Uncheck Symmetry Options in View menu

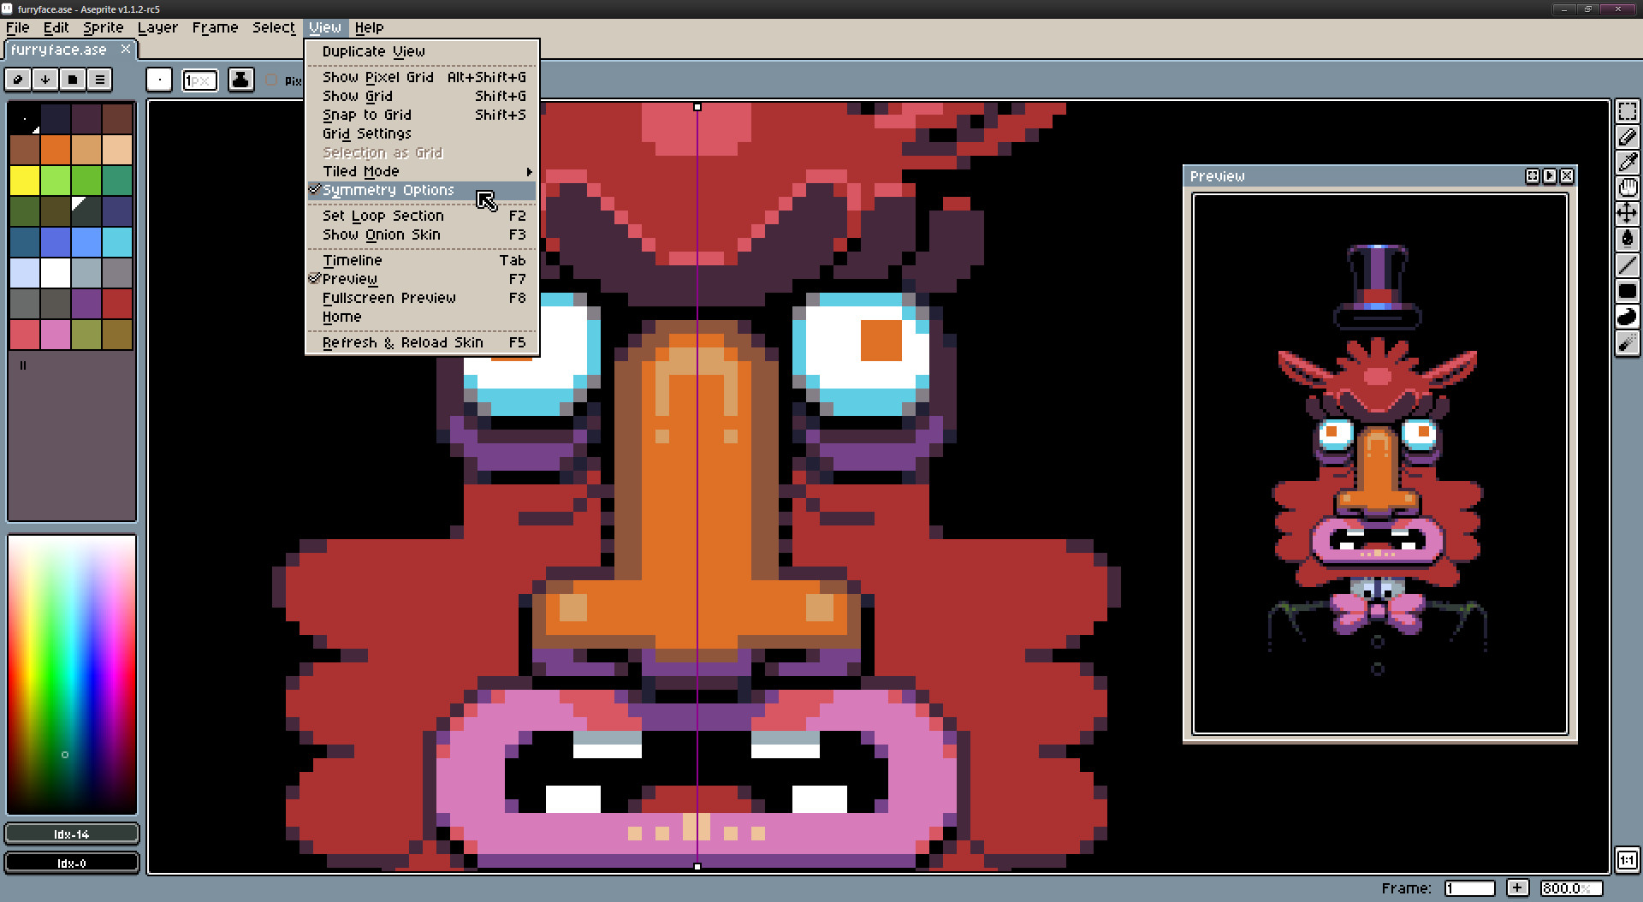click(388, 189)
